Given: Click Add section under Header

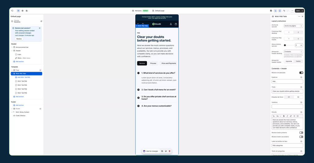Looking at the screenshot, I should point(20,61).
